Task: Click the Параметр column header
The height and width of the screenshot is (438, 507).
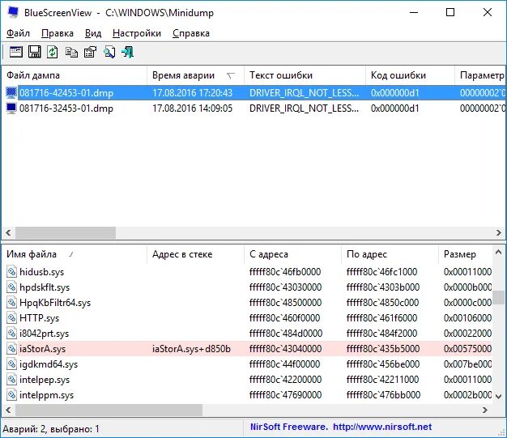Action: click(x=480, y=75)
